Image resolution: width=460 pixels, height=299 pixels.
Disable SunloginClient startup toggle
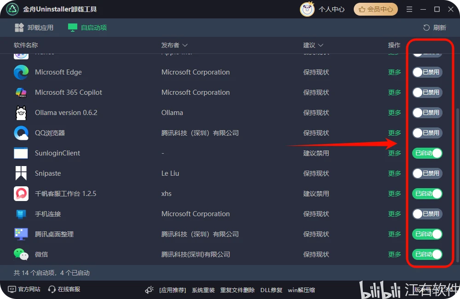427,153
